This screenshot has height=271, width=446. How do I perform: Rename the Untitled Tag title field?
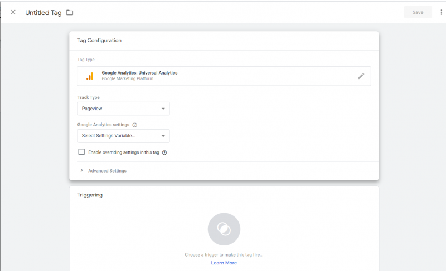click(x=43, y=13)
